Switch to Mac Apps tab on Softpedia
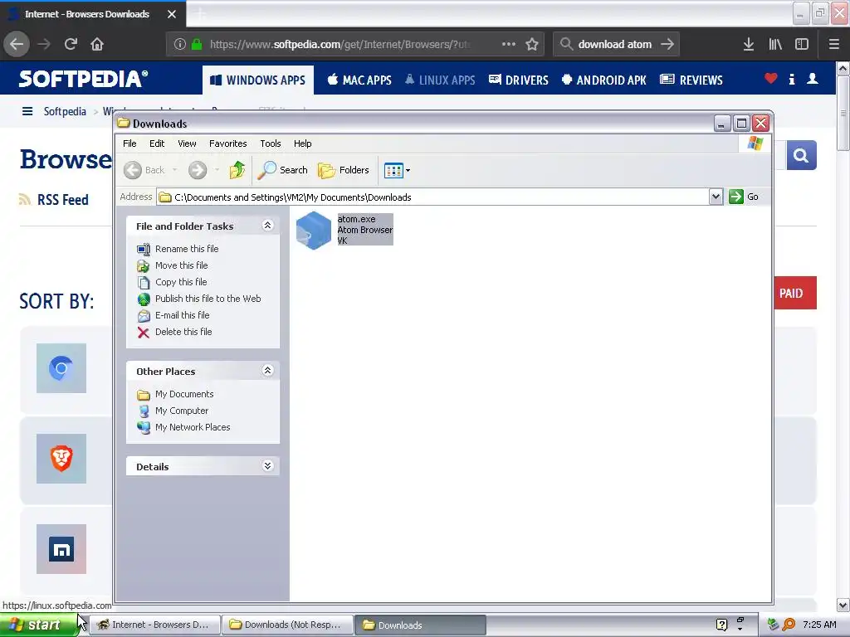The height and width of the screenshot is (637, 850). 359,80
